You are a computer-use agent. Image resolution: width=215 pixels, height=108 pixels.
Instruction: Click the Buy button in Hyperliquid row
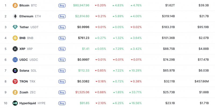[x=62, y=103]
